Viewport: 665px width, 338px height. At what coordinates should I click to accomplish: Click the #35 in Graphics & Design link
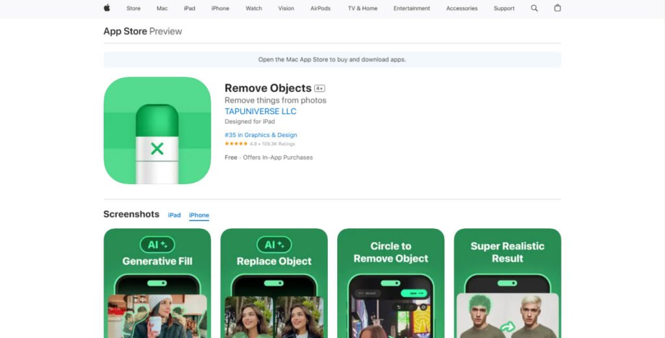260,135
